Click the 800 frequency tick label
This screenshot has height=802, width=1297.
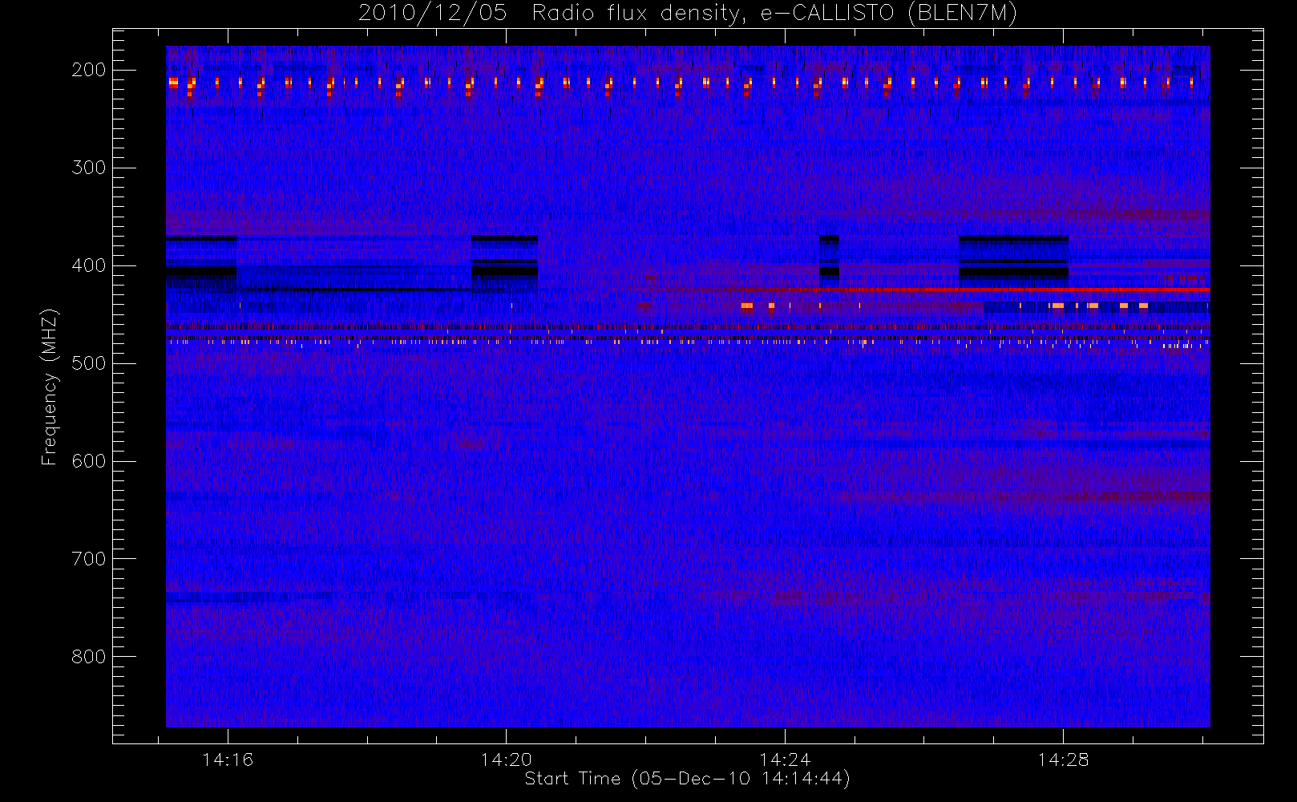tap(89, 657)
